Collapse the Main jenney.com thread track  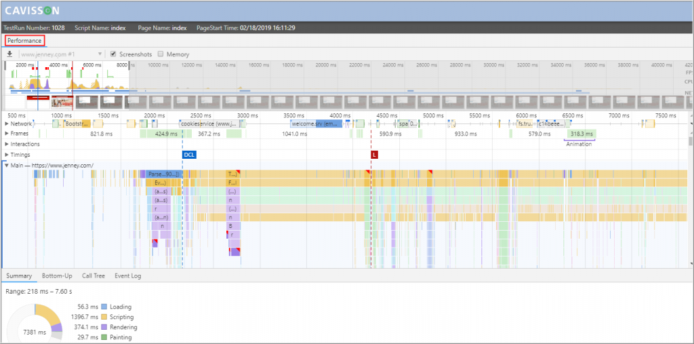(7, 166)
